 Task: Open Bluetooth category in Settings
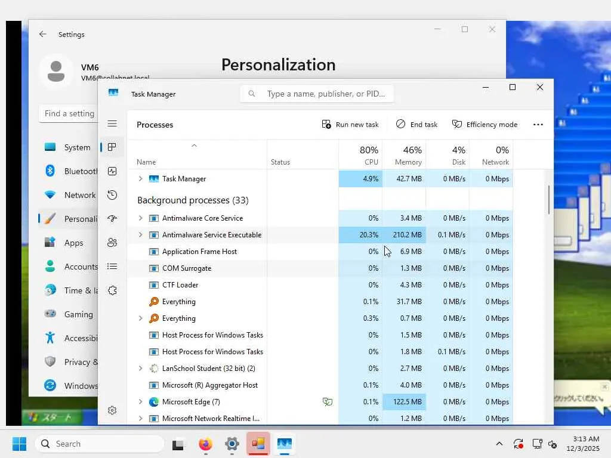(x=68, y=171)
